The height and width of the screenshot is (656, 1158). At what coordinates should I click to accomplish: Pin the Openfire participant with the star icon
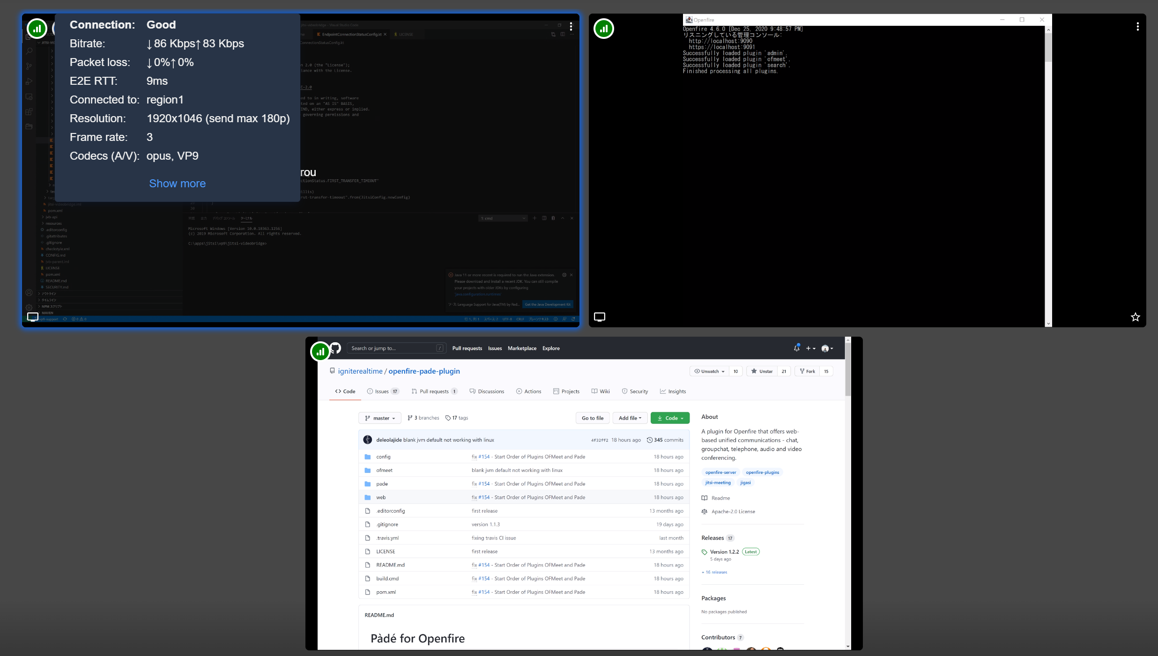point(1136,317)
